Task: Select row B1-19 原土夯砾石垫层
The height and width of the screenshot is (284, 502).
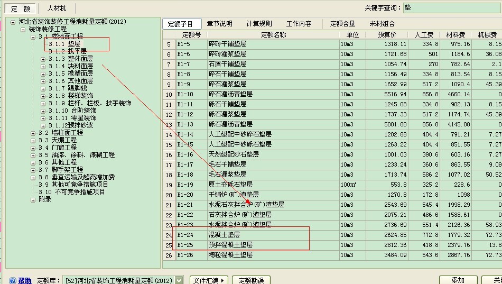Action: tap(332, 185)
